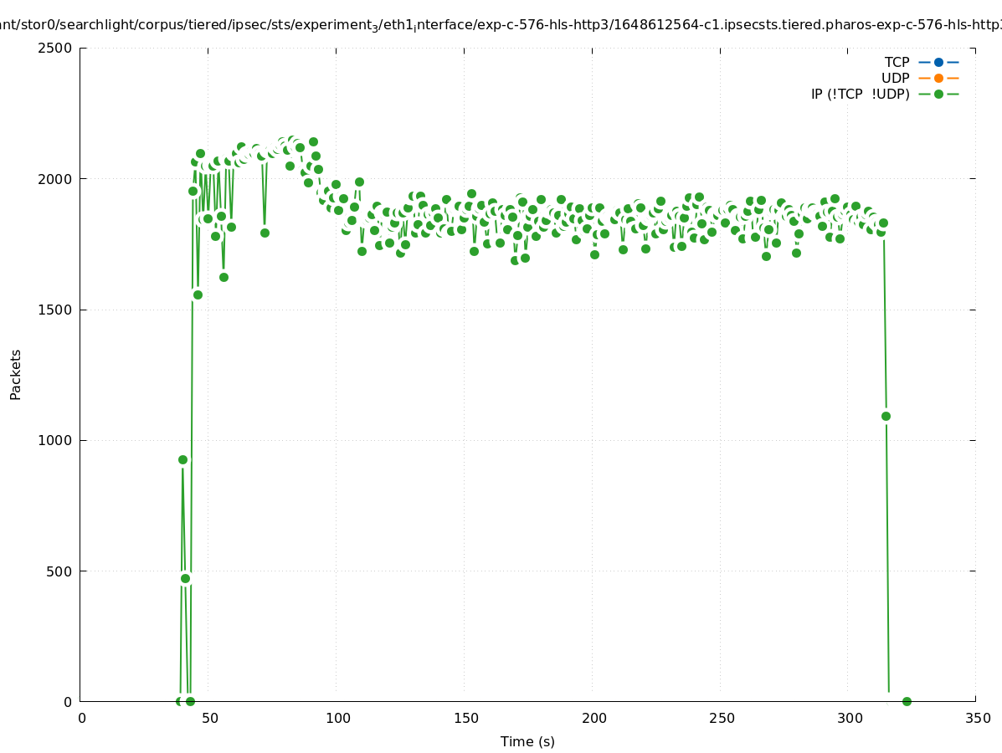The width and height of the screenshot is (1002, 753).
Task: Click the Packets y-axis label
Action: [x=16, y=374]
